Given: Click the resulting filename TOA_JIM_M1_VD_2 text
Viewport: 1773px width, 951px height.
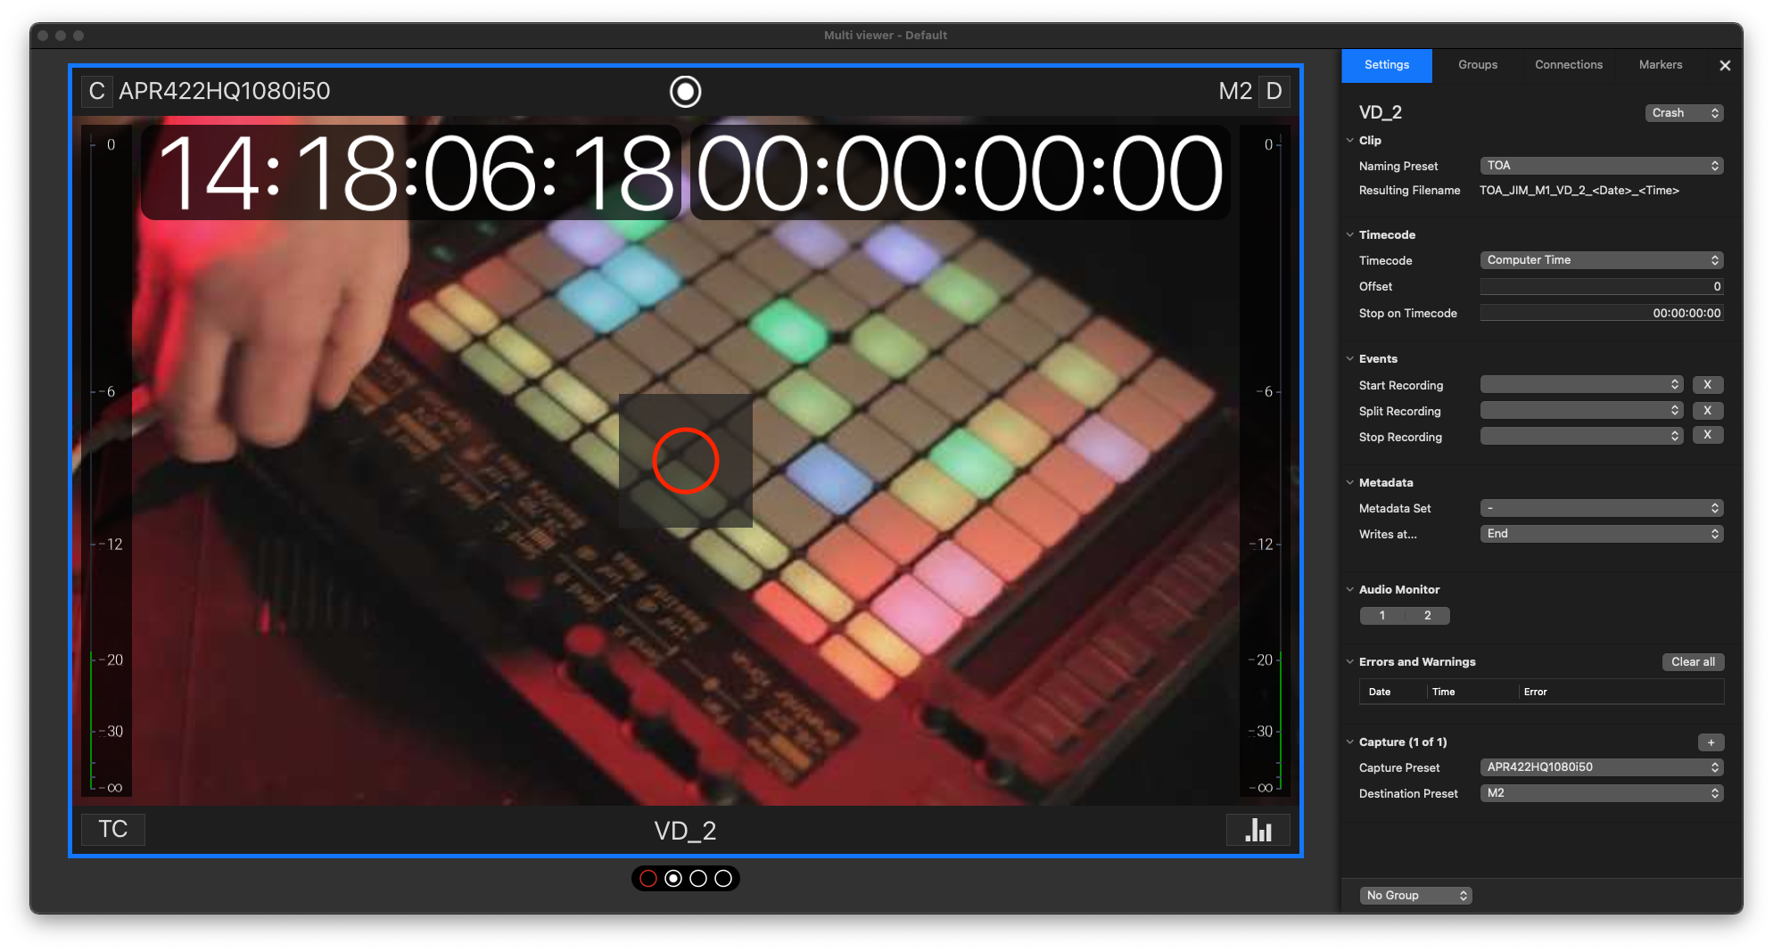Looking at the screenshot, I should (1579, 191).
